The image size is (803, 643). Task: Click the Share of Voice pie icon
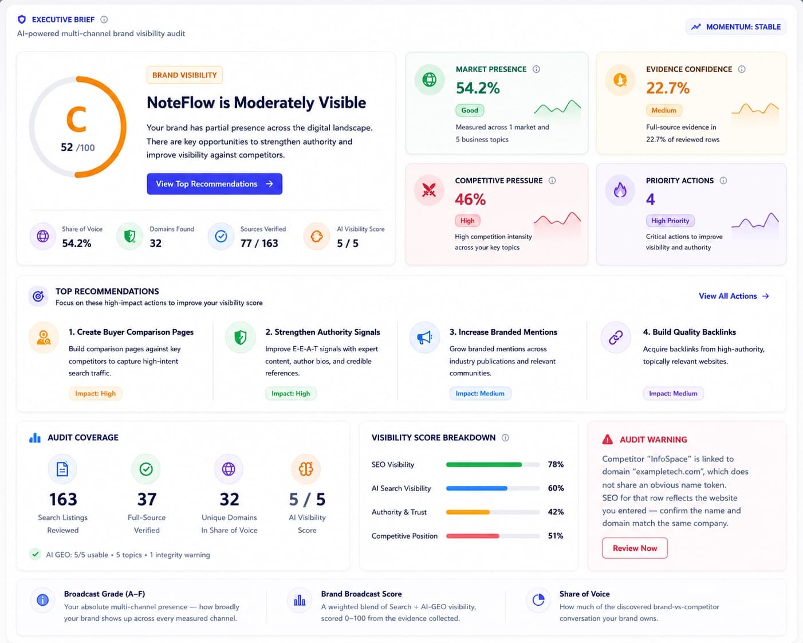538,600
